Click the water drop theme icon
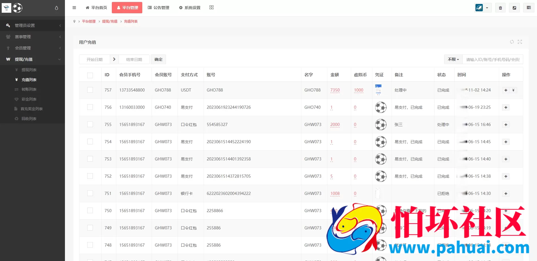Screen dimensions: 537x261 [x=56, y=8]
